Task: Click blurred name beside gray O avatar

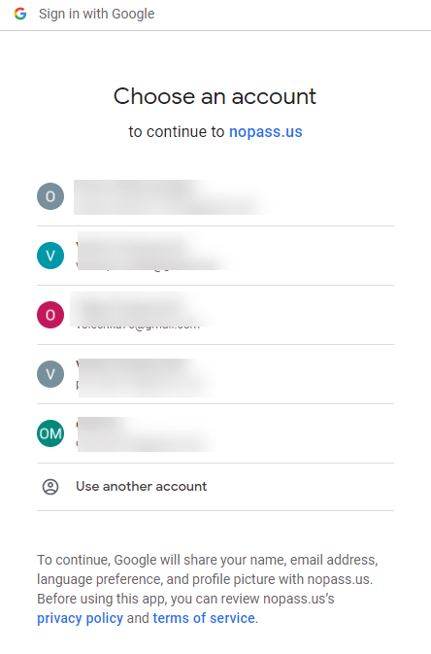Action: (x=173, y=197)
